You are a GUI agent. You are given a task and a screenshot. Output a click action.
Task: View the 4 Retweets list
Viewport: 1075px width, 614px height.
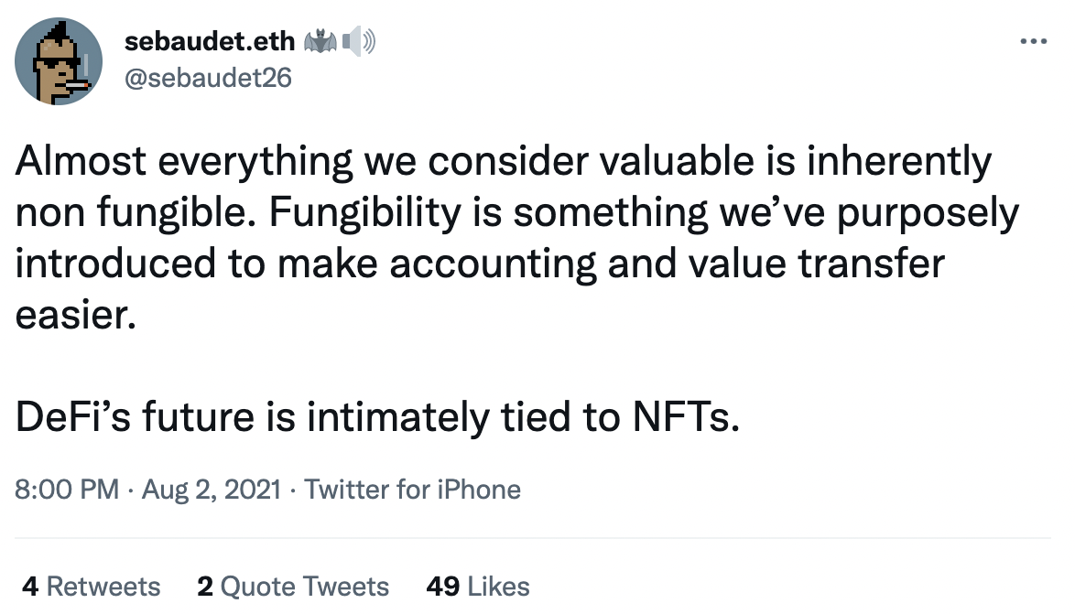point(92,587)
